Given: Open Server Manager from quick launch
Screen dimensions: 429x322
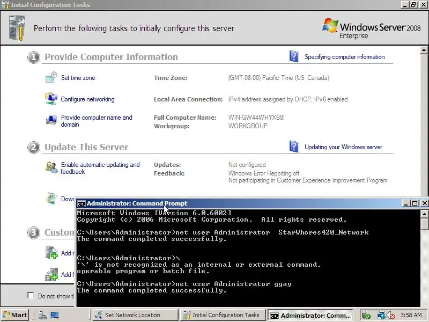Looking at the screenshot, I should tap(42, 315).
